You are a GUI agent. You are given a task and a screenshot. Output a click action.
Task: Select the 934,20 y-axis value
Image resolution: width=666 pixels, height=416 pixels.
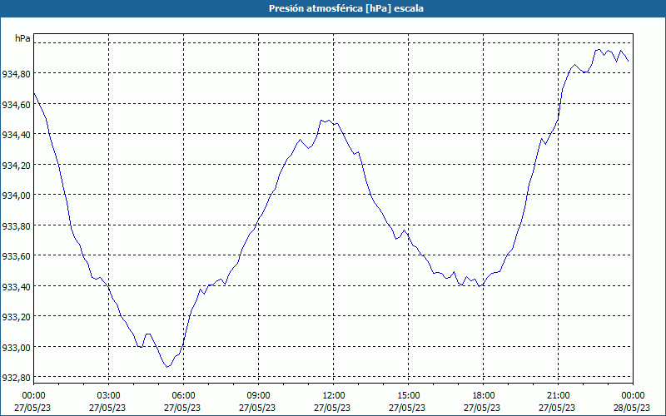coord(16,166)
